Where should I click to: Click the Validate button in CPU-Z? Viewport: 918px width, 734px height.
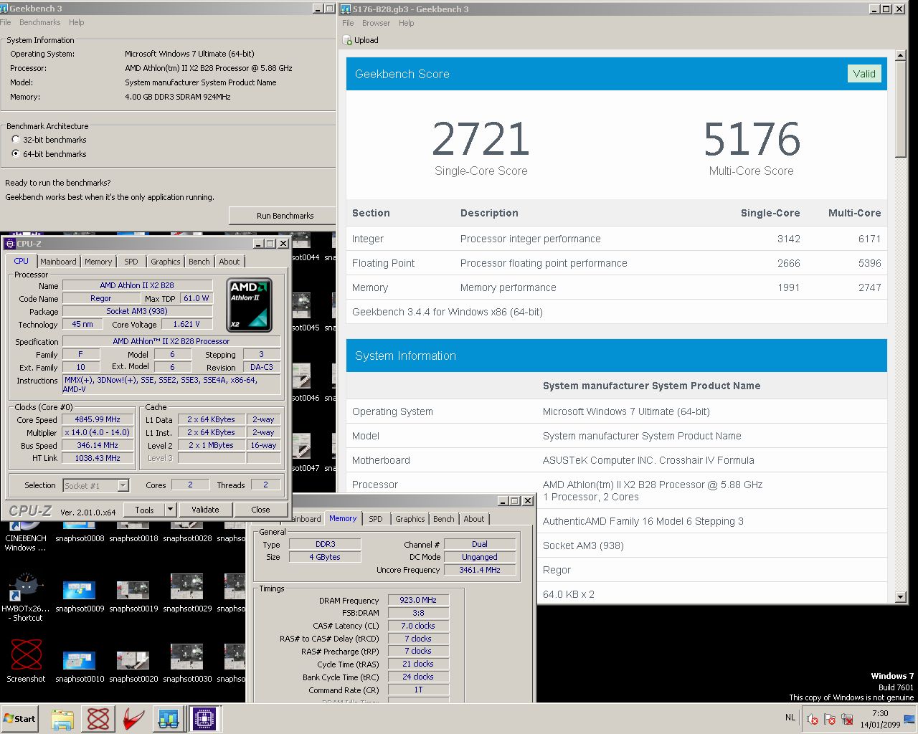point(205,510)
